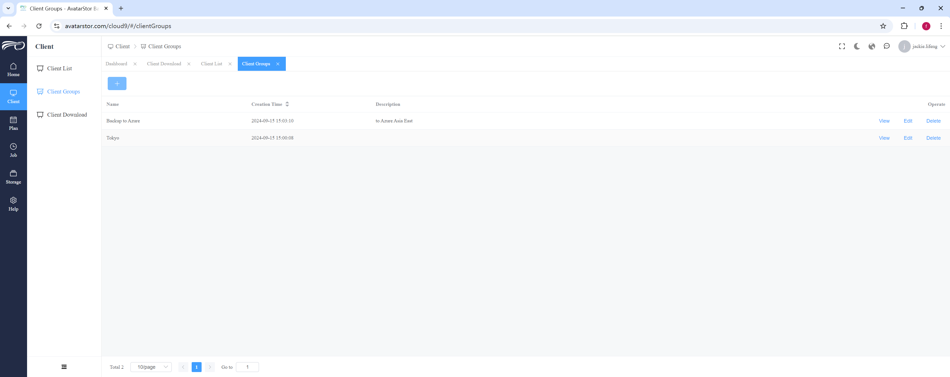Open the Help gear icon
This screenshot has height=377, width=950.
(13, 200)
